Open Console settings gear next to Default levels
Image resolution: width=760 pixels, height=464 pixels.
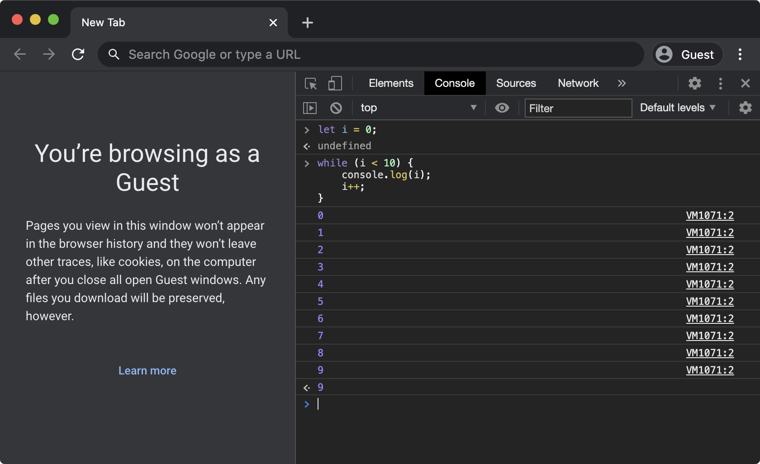[745, 108]
